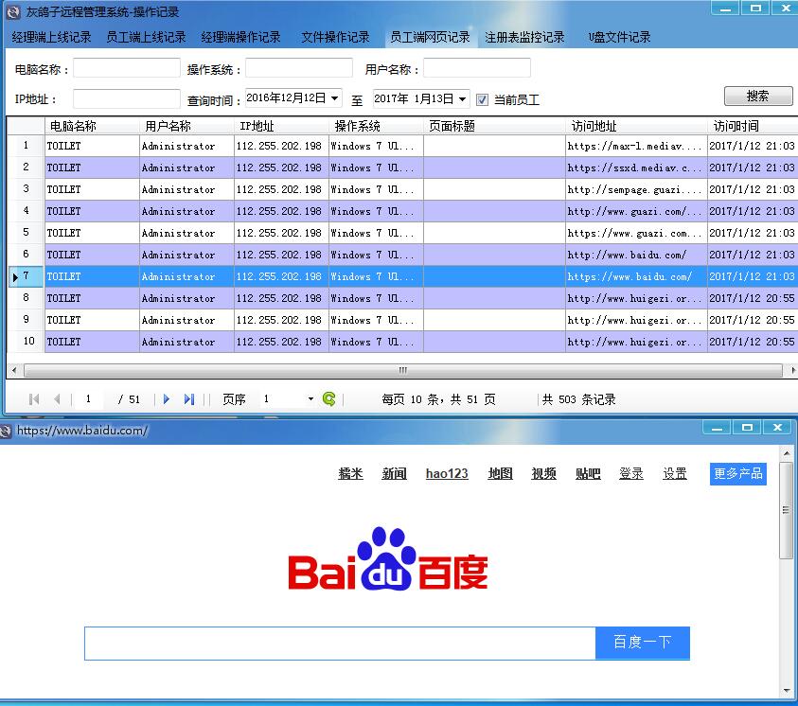Viewport: 798px width, 706px height.
Task: Select row 3 with http://sempage.guazi address
Action: 402,189
